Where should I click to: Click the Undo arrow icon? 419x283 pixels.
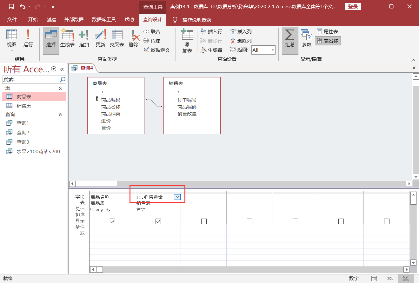point(23,7)
